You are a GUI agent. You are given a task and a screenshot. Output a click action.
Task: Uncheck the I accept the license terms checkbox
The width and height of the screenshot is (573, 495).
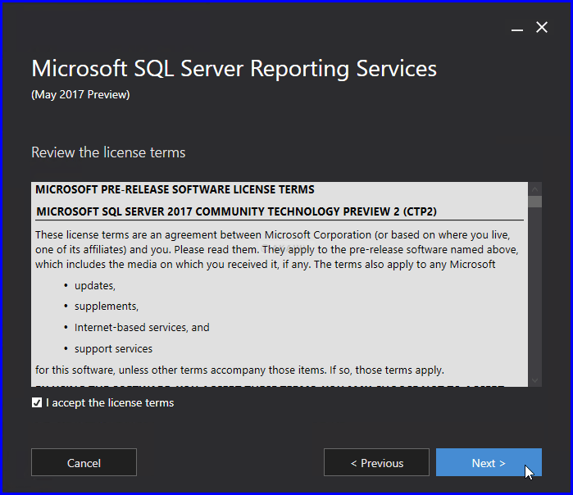click(x=37, y=402)
